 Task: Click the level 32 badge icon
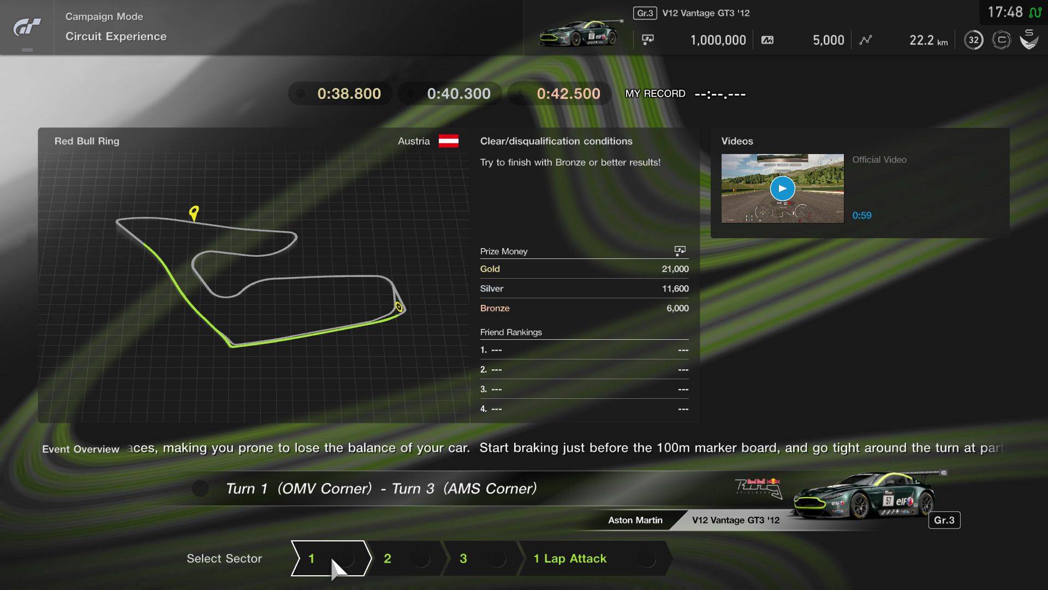pyautogui.click(x=973, y=40)
